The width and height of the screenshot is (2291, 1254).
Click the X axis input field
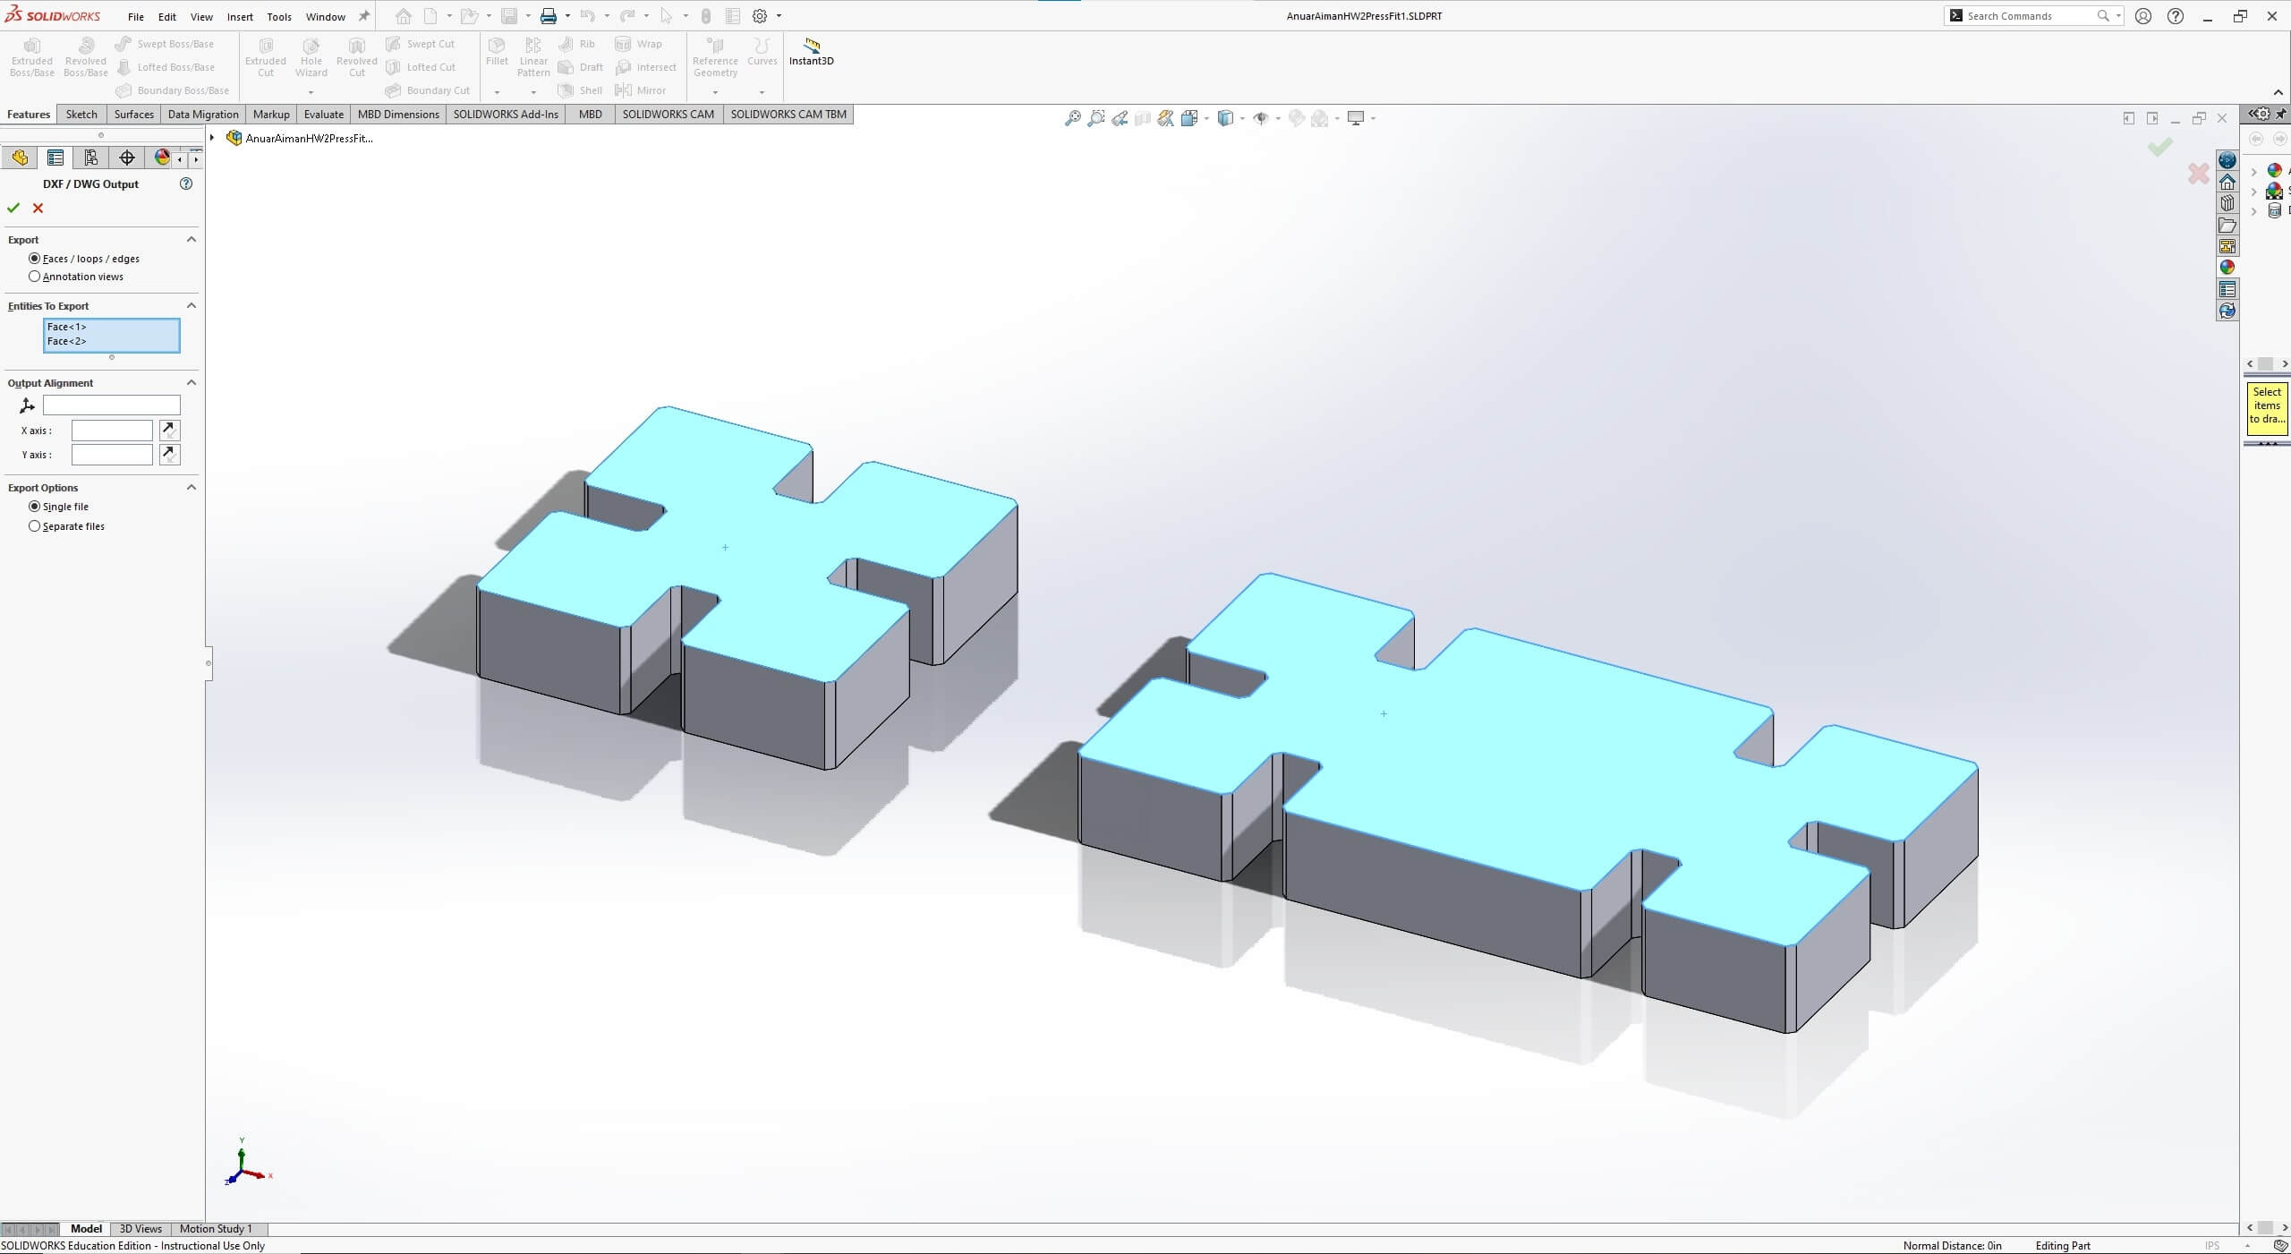[112, 431]
